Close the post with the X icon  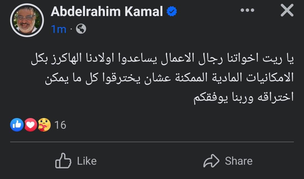pyautogui.click(x=287, y=11)
